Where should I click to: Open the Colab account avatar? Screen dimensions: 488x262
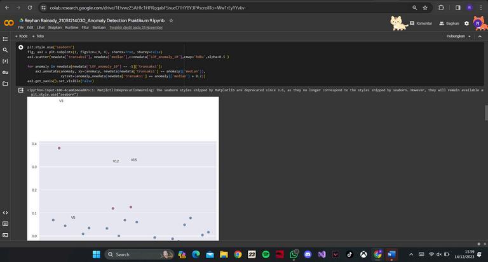(x=478, y=23)
